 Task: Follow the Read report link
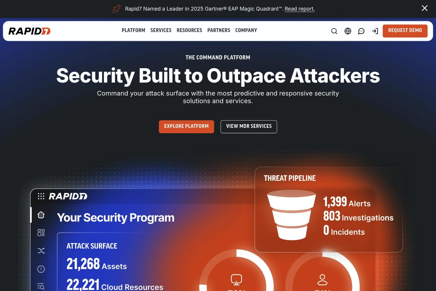299,9
